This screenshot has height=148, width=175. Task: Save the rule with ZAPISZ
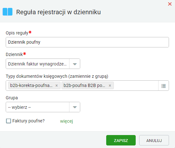(121, 140)
